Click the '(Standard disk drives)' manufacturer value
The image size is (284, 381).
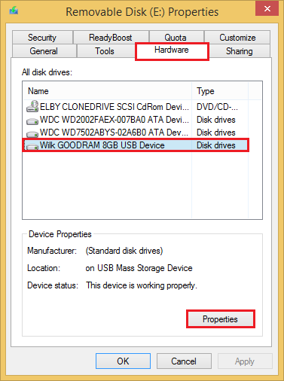(x=124, y=251)
